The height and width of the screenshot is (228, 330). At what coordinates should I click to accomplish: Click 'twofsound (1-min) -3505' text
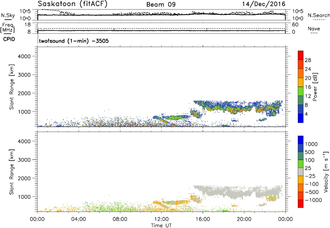coord(74,41)
